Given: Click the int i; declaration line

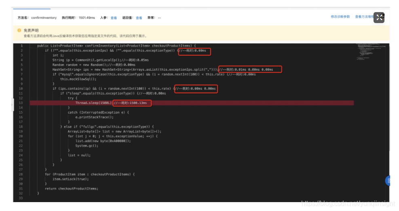Looking at the screenshot, I should [58, 55].
